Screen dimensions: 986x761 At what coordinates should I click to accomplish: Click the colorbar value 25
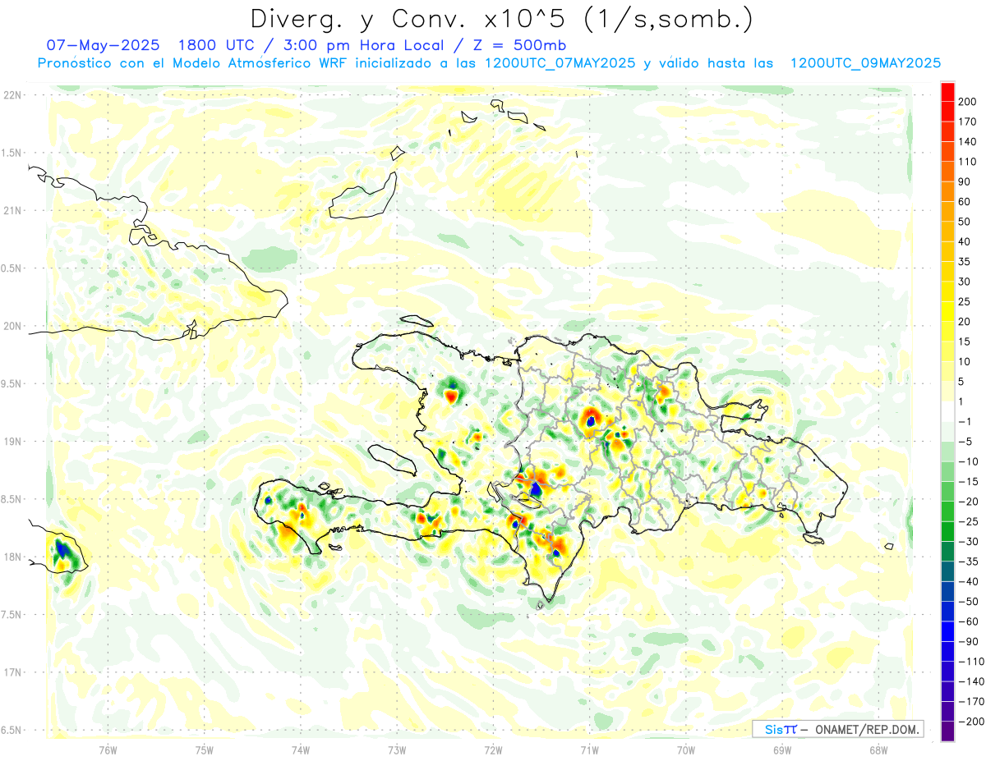(965, 301)
